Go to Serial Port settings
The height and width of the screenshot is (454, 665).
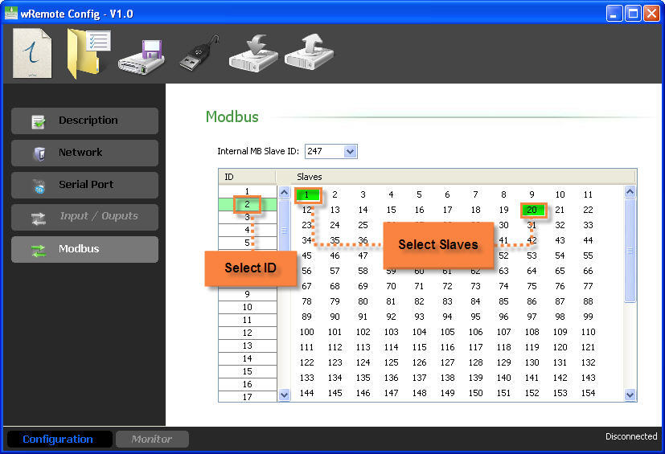(84, 186)
